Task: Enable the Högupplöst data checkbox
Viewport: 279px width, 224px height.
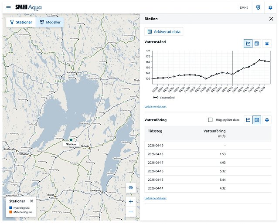Action: coord(210,120)
